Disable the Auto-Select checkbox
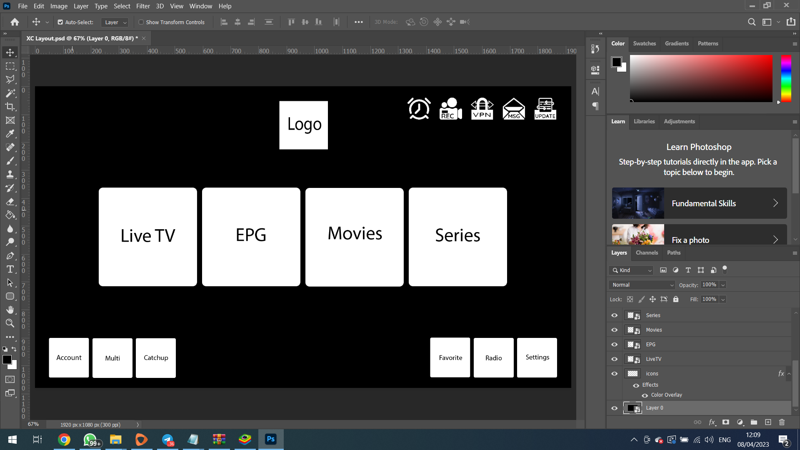 60,22
